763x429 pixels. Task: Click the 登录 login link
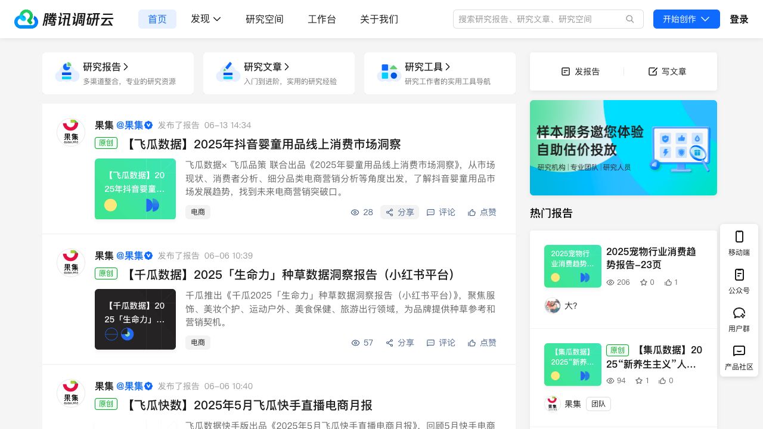point(739,19)
